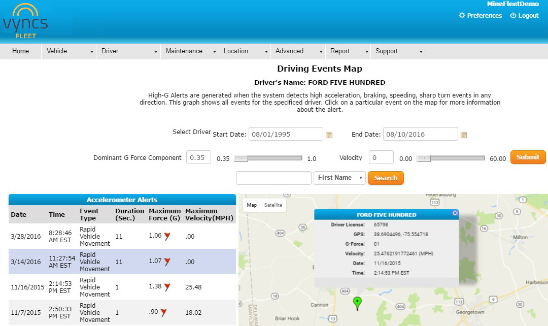Click the 18.02 velocity cell

point(193,312)
